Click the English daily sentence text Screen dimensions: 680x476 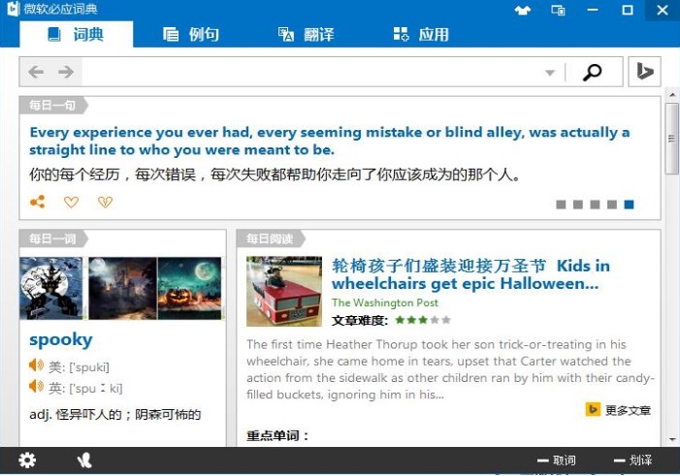click(330, 141)
